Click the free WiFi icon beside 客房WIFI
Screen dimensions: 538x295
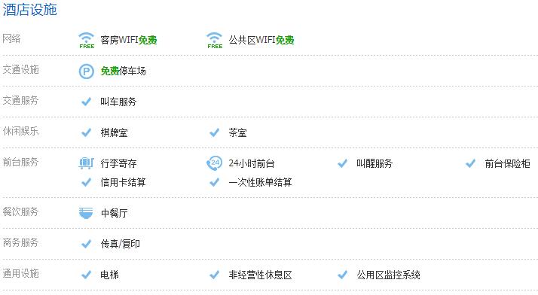(x=87, y=40)
